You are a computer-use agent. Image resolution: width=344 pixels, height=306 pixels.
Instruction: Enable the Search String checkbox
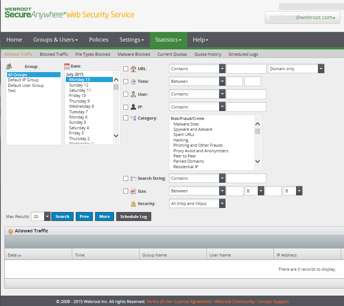[126, 178]
